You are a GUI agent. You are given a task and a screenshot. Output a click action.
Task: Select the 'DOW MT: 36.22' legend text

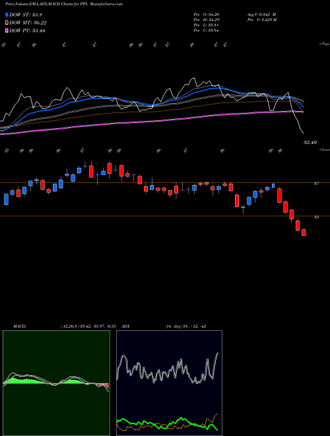coord(28,23)
